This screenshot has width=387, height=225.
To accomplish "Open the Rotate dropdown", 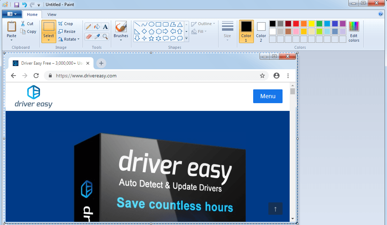I will click(x=69, y=39).
